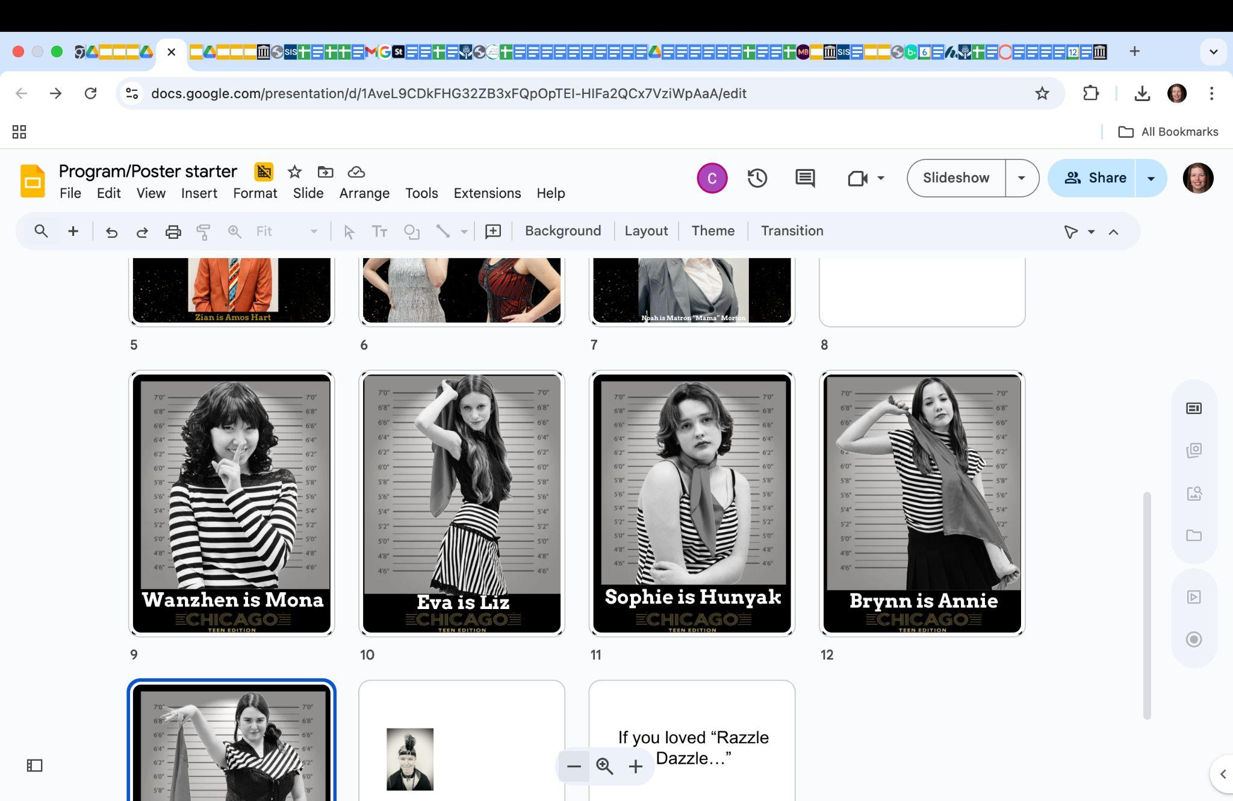Click the Background button

pyautogui.click(x=562, y=231)
